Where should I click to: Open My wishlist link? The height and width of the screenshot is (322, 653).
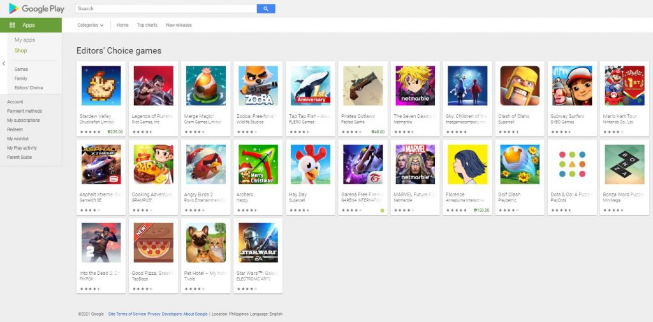click(x=18, y=139)
